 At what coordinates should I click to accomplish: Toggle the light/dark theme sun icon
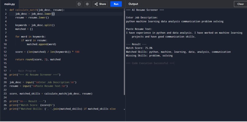(87, 4)
